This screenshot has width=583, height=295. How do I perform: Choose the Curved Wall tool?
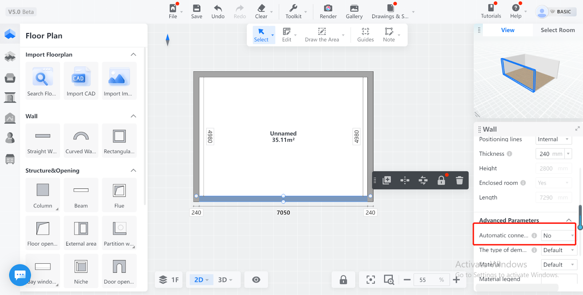[81, 136]
